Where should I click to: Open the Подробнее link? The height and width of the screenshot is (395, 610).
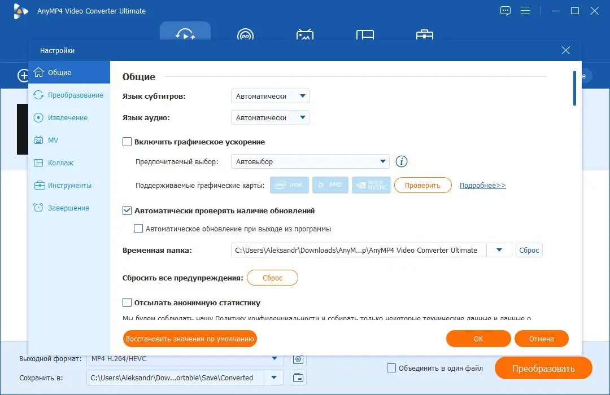[482, 185]
